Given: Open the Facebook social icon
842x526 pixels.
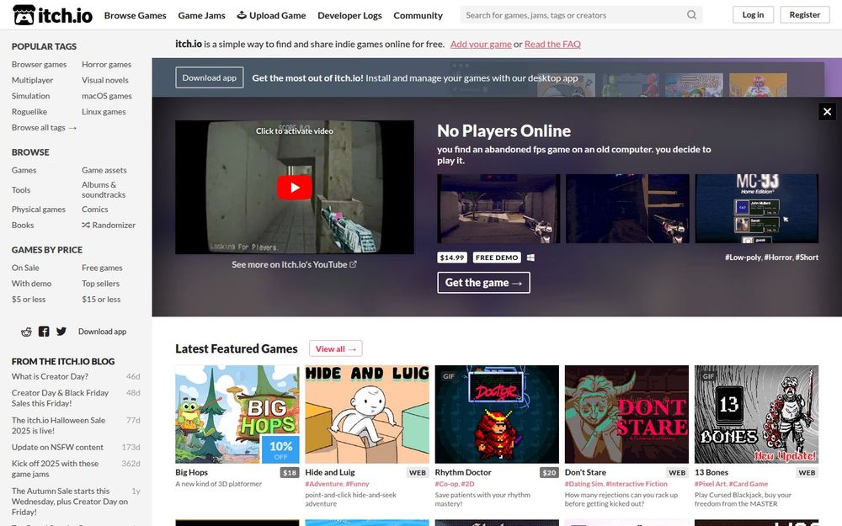Looking at the screenshot, I should 44,332.
